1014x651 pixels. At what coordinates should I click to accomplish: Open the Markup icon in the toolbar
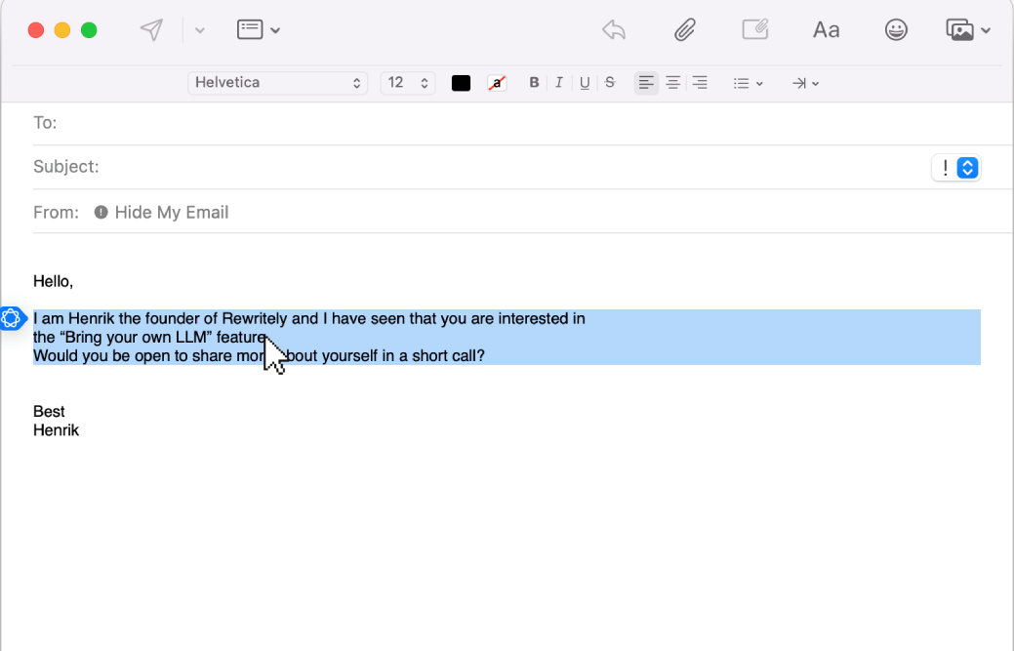[x=755, y=29]
